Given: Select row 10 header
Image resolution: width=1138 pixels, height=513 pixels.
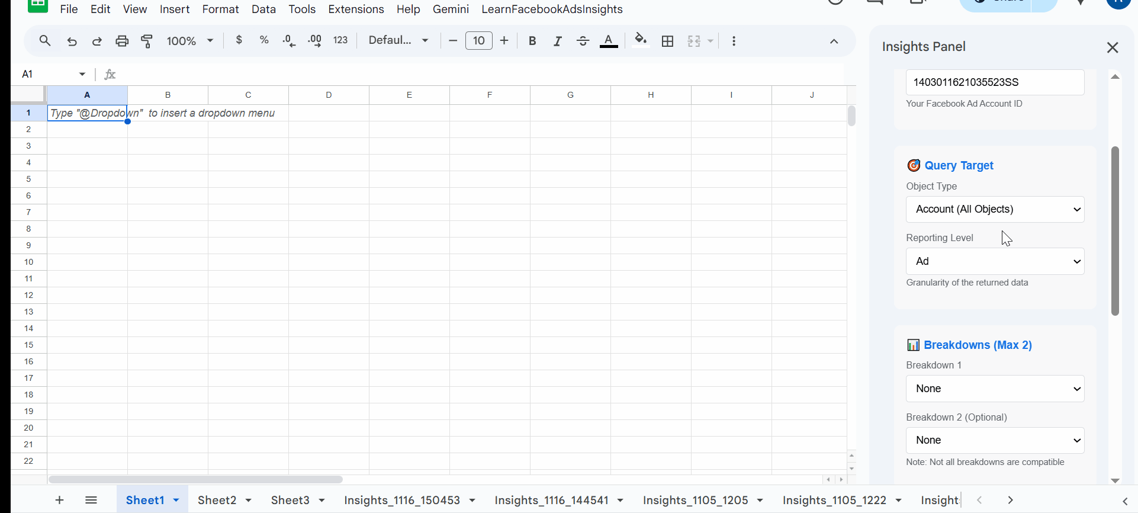Looking at the screenshot, I should [x=28, y=262].
